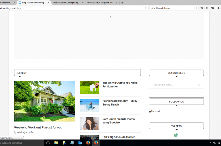Select the Blog RealEstateInvesting tab
The width and height of the screenshot is (221, 146).
34,3
